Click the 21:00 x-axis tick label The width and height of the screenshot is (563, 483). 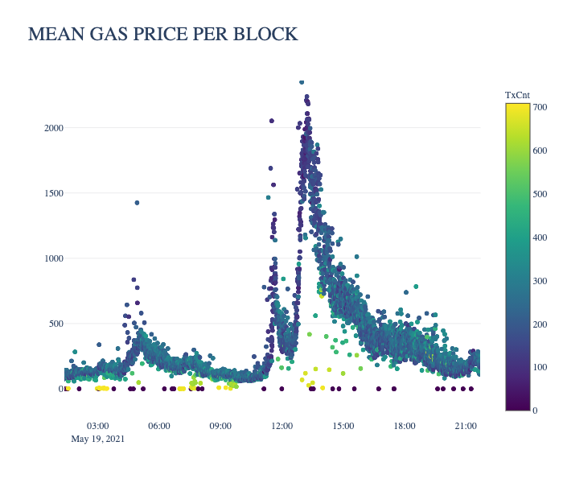tap(466, 426)
